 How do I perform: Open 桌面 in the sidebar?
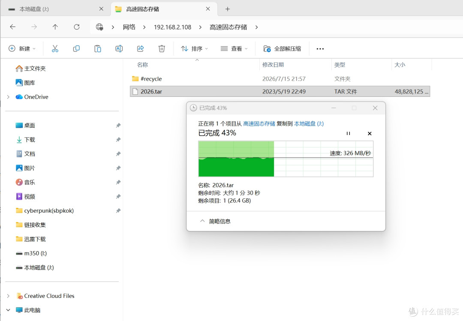[x=25, y=126]
